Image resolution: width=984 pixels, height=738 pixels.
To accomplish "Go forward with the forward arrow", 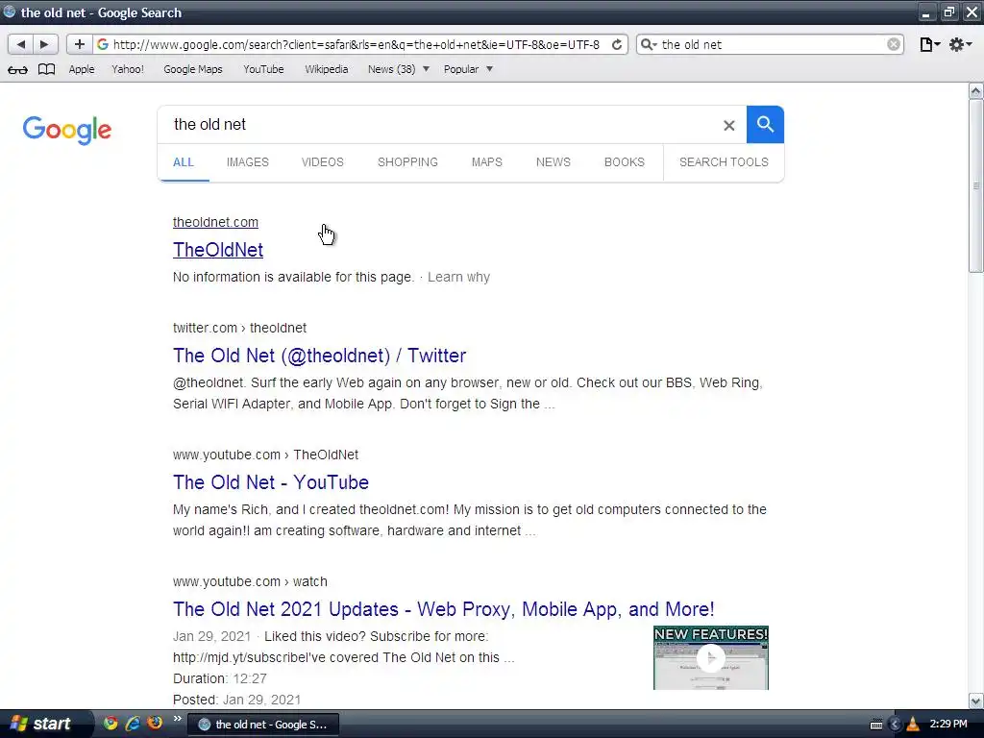I will (44, 44).
